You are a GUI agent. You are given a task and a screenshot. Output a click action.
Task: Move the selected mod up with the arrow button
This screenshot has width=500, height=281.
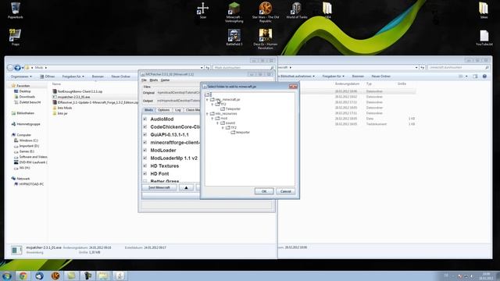pos(186,187)
